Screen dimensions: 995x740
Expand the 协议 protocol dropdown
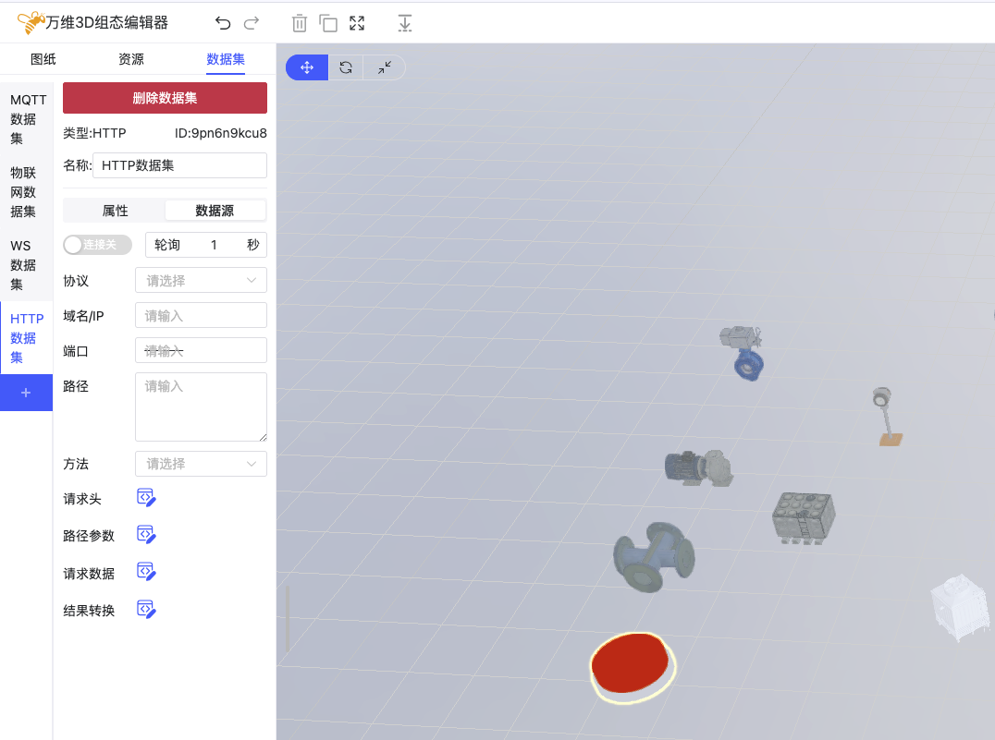[201, 280]
